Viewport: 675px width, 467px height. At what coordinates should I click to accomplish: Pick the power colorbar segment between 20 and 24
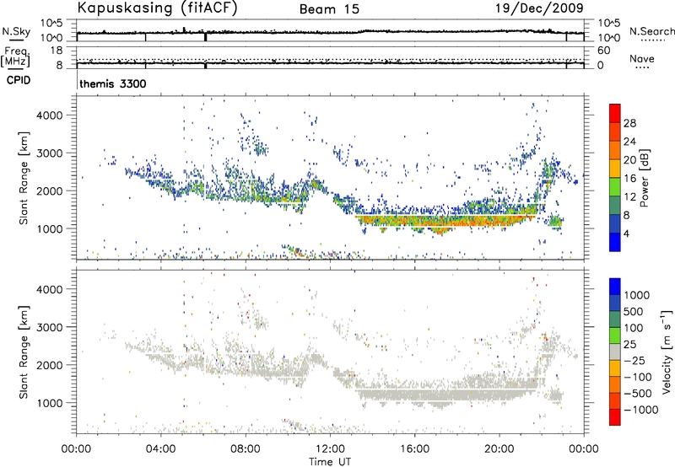(615, 150)
